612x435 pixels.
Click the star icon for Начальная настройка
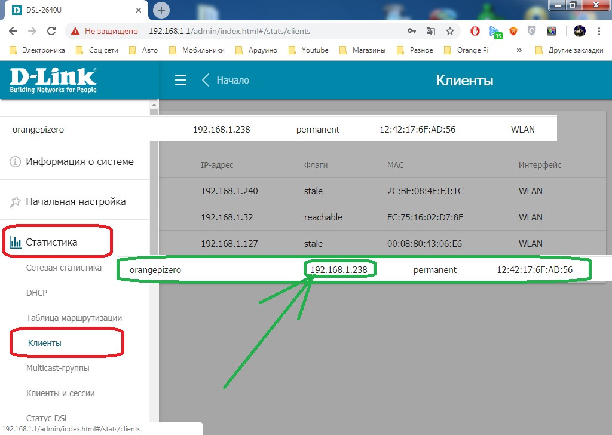(x=15, y=202)
